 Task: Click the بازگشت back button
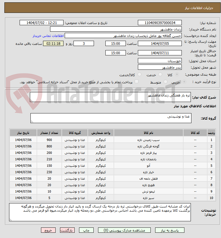[x=67, y=230]
